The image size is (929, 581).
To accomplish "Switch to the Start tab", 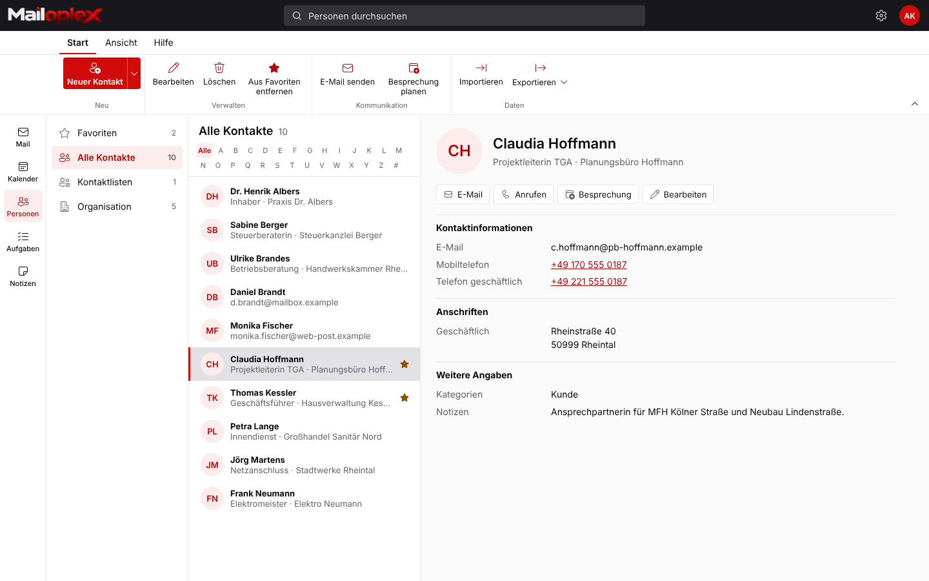I will coord(77,43).
